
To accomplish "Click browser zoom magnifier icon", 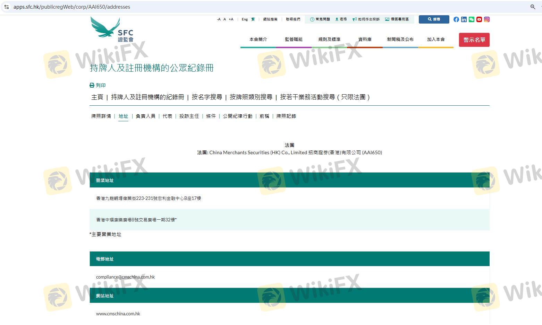I will pyautogui.click(x=533, y=7).
